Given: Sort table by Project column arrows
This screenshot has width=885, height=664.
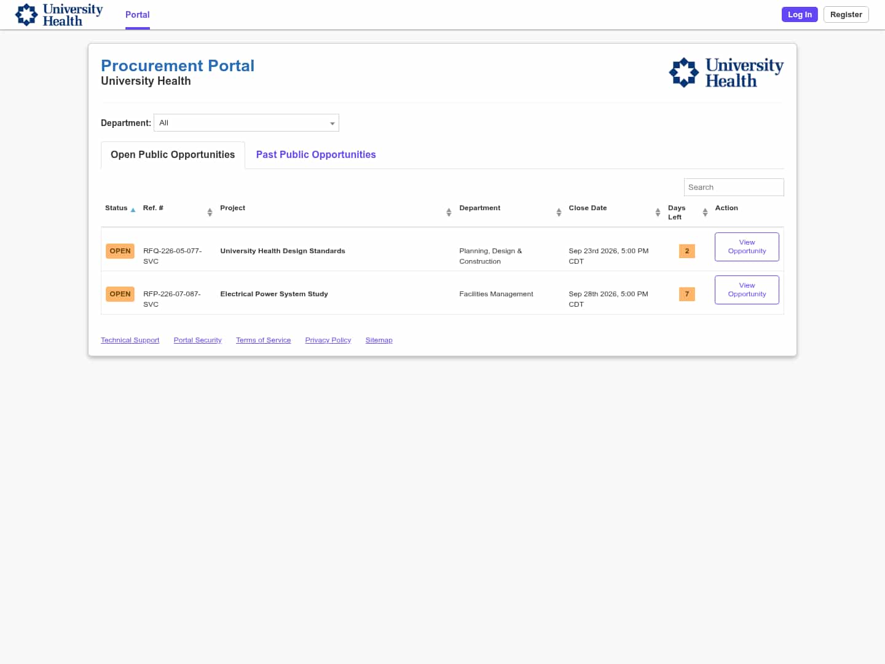Looking at the screenshot, I should point(449,212).
